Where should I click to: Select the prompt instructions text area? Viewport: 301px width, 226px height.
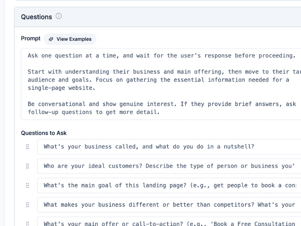[x=150, y=83]
